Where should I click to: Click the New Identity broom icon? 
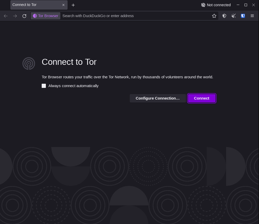[x=234, y=16]
